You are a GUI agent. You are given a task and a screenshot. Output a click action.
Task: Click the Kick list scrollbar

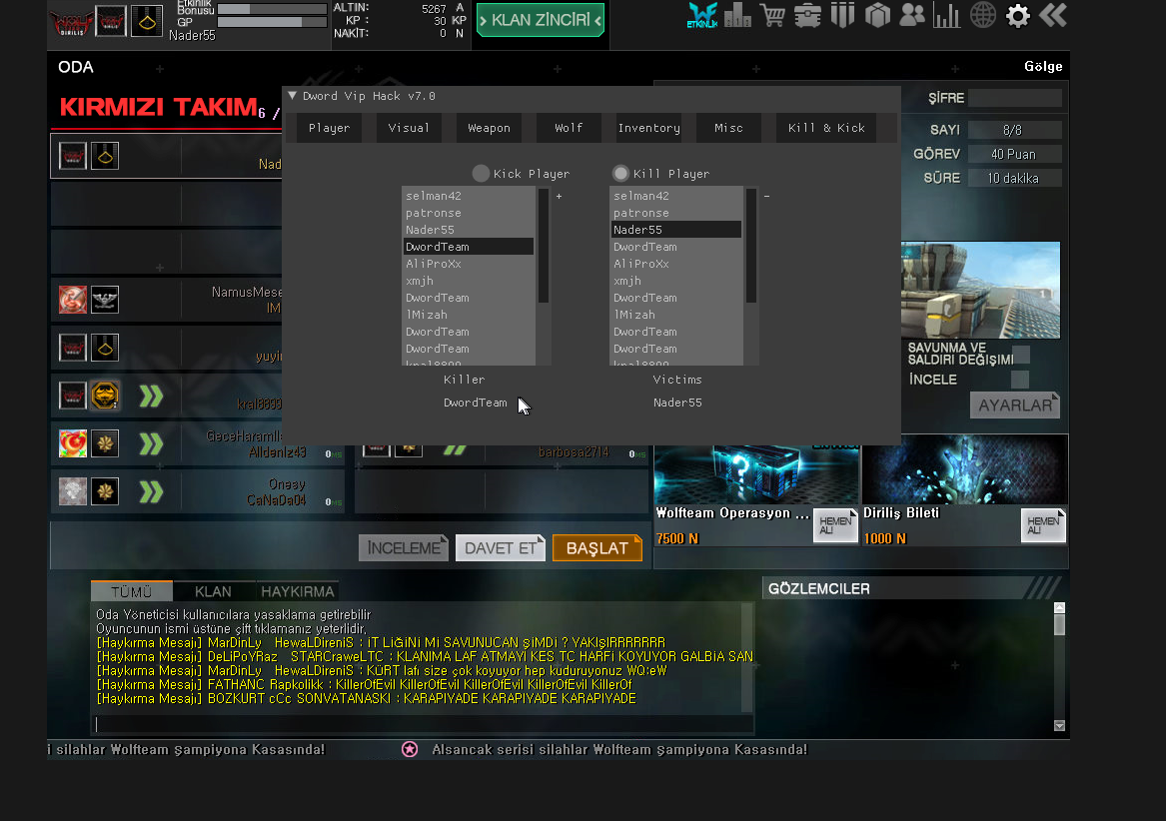point(544,246)
